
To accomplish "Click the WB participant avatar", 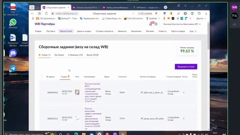I will pyautogui.click(x=234, y=7).
